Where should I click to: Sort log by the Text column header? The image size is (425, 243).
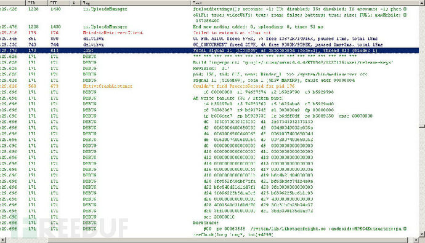(305, 2)
